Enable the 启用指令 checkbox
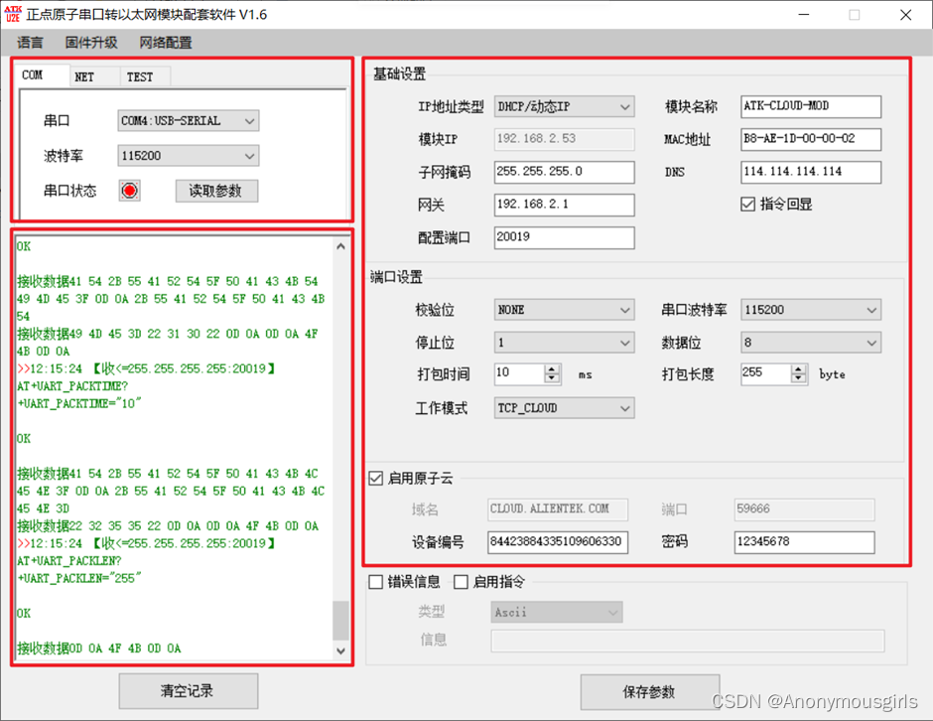The image size is (933, 721). pyautogui.click(x=462, y=582)
